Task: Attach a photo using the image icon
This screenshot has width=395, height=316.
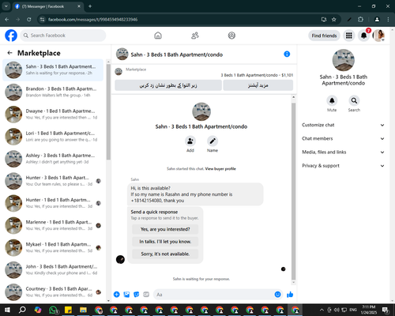Action: click(126, 295)
